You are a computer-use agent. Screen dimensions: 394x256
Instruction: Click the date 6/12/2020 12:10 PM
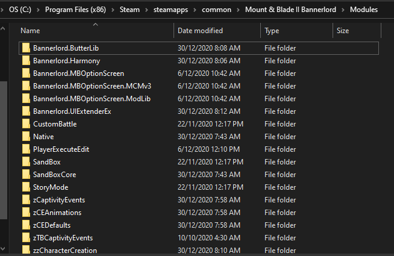208,149
